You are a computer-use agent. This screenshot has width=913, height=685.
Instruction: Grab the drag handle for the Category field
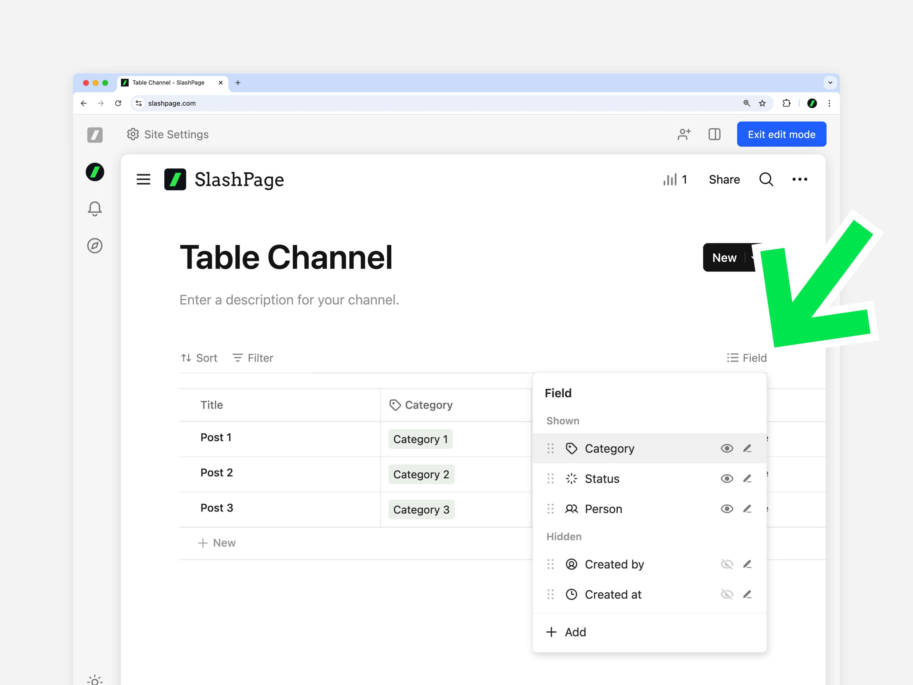click(551, 448)
